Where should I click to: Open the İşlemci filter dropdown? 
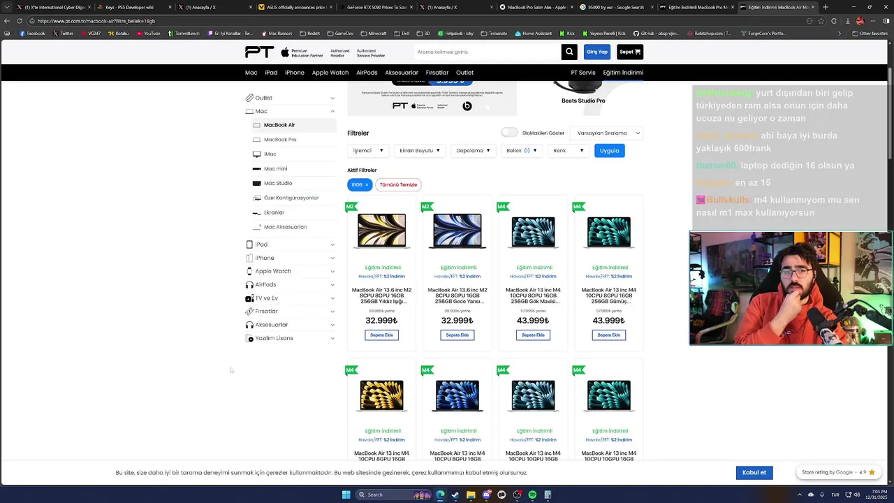pyautogui.click(x=367, y=150)
